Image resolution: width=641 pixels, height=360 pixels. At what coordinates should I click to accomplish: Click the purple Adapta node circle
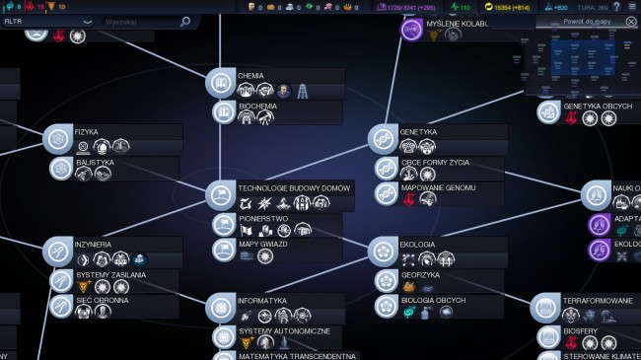pos(600,225)
